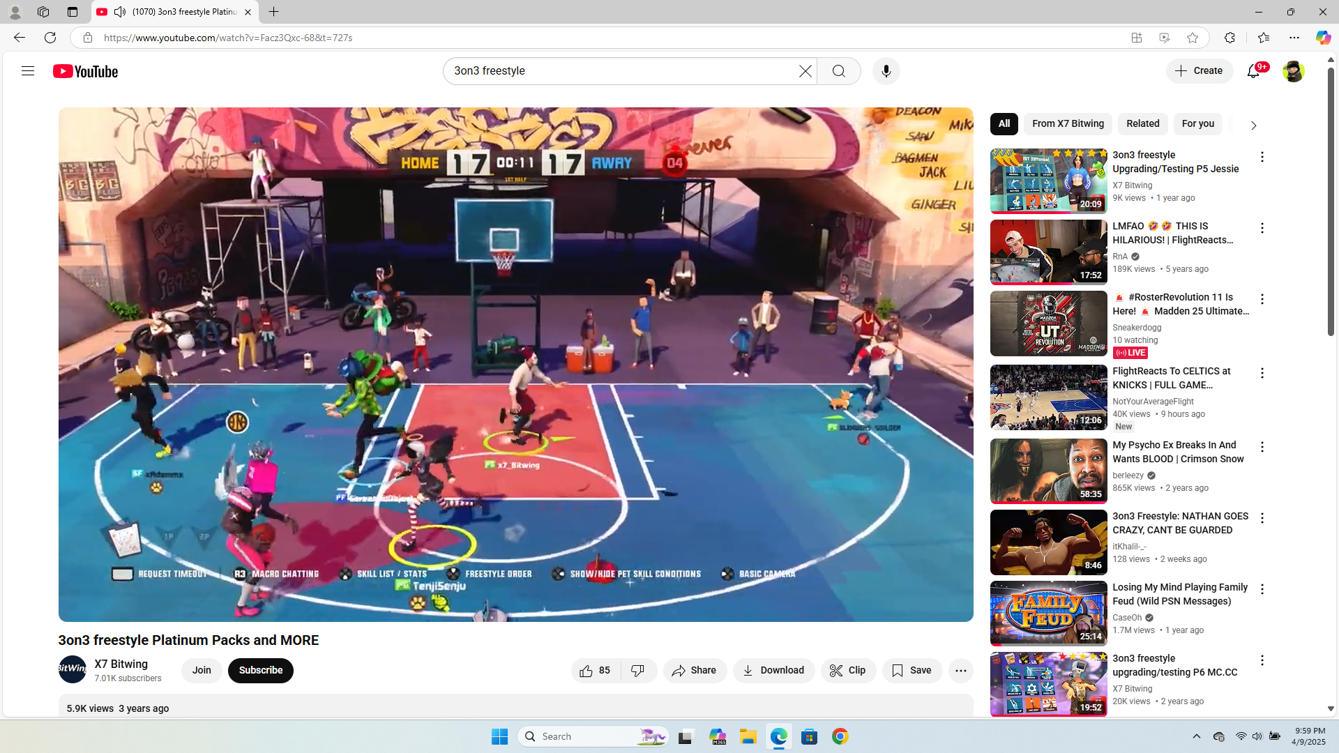Open the Create menu
The width and height of the screenshot is (1339, 753).
pos(1200,71)
